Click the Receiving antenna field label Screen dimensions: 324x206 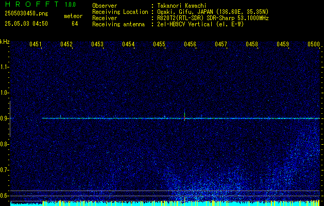point(118,24)
